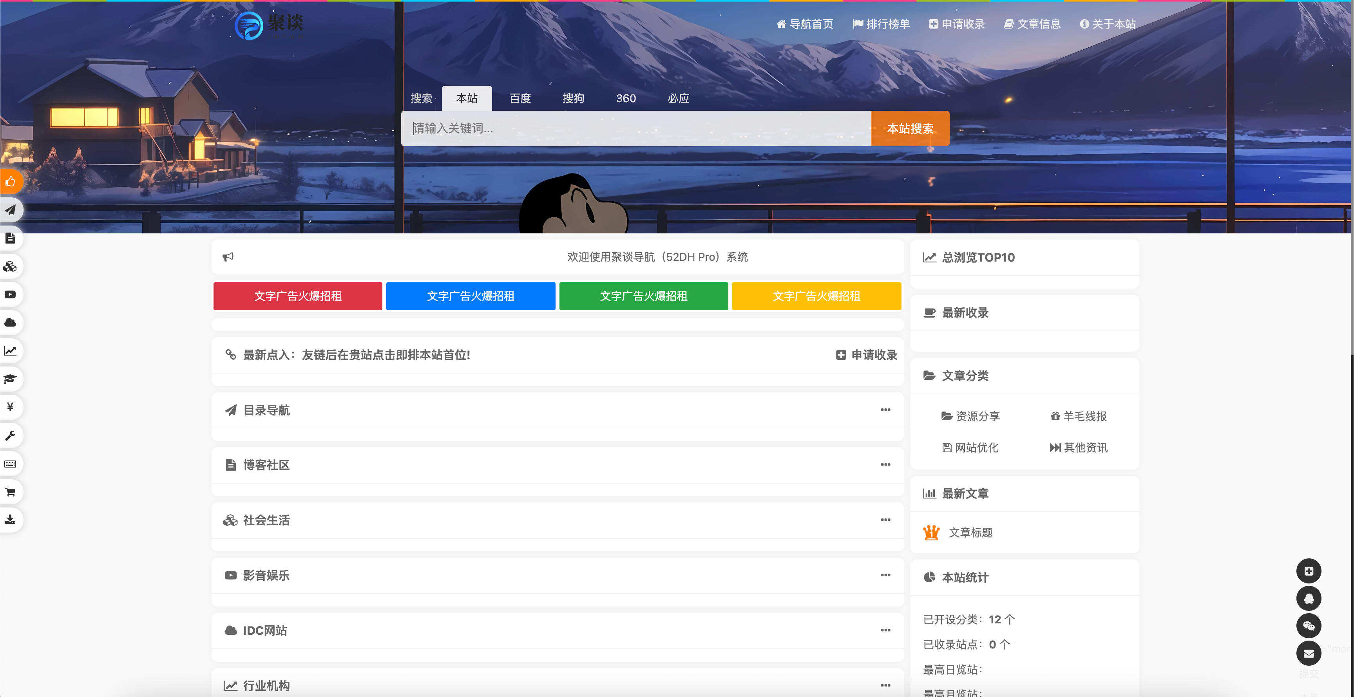Switch search engine to 百度

[x=520, y=98]
